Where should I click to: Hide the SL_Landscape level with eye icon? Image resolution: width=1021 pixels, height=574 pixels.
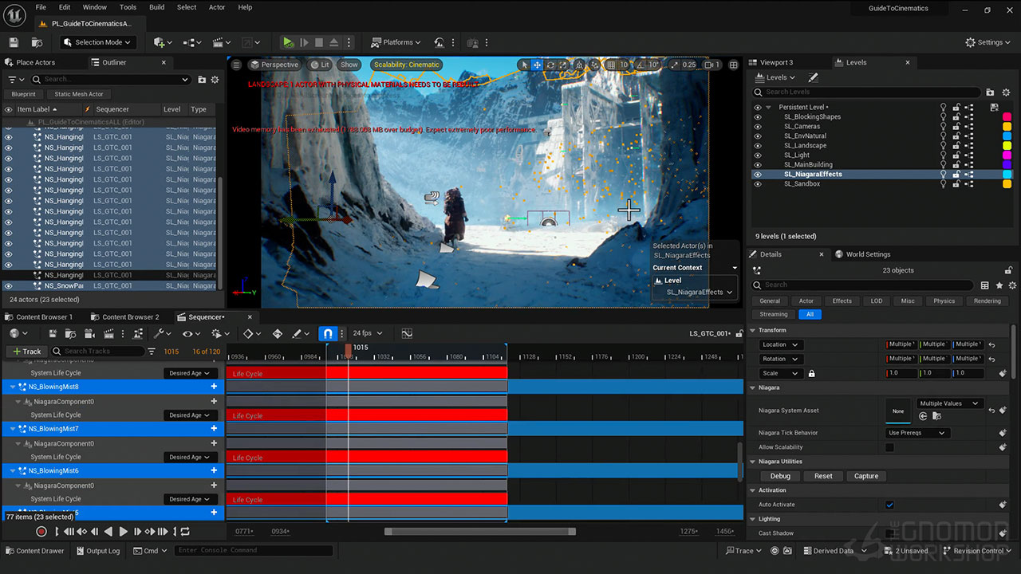[x=758, y=146]
